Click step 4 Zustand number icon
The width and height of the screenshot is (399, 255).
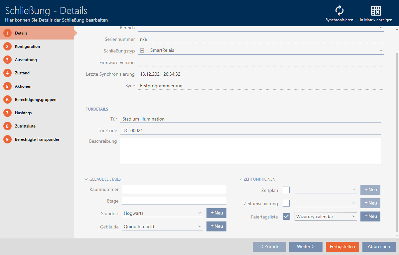7,73
